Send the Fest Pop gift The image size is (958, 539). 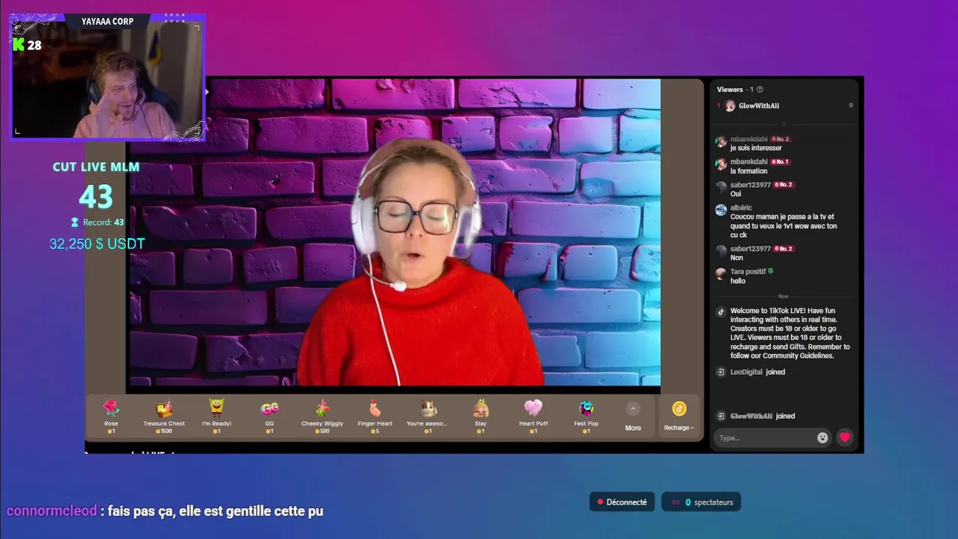586,416
